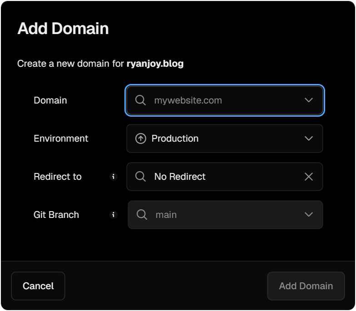Click the search icon in the Domain field

141,100
